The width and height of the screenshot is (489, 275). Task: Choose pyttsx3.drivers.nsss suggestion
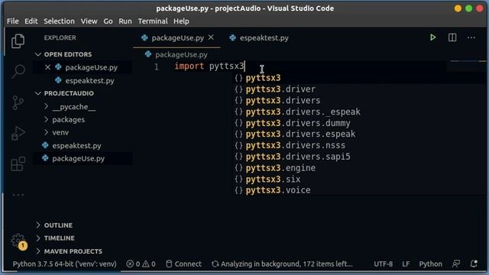[x=360, y=145]
